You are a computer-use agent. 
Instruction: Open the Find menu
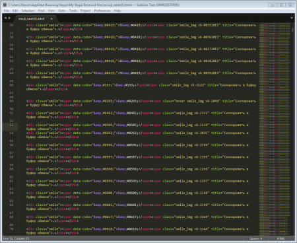[41, 11]
